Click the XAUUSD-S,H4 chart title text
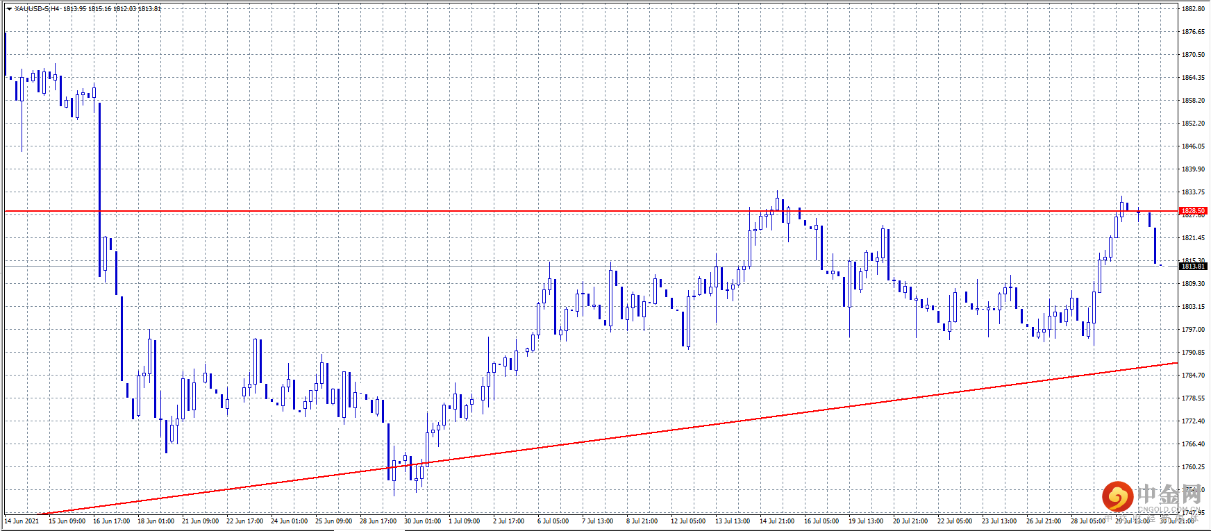This screenshot has height=531, width=1211. (37, 9)
